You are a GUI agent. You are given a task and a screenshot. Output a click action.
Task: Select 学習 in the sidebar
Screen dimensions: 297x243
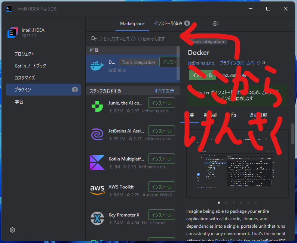[x=43, y=102]
